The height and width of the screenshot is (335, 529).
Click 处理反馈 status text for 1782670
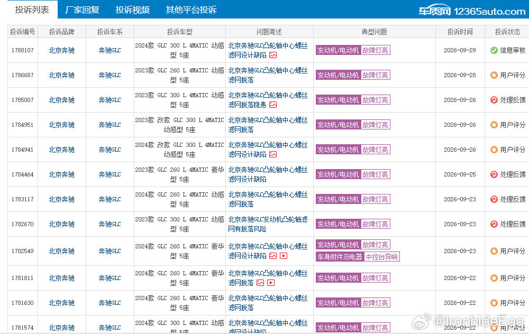pos(513,224)
